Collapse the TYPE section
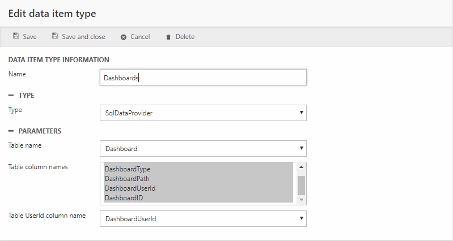This screenshot has width=453, height=241. [x=11, y=96]
